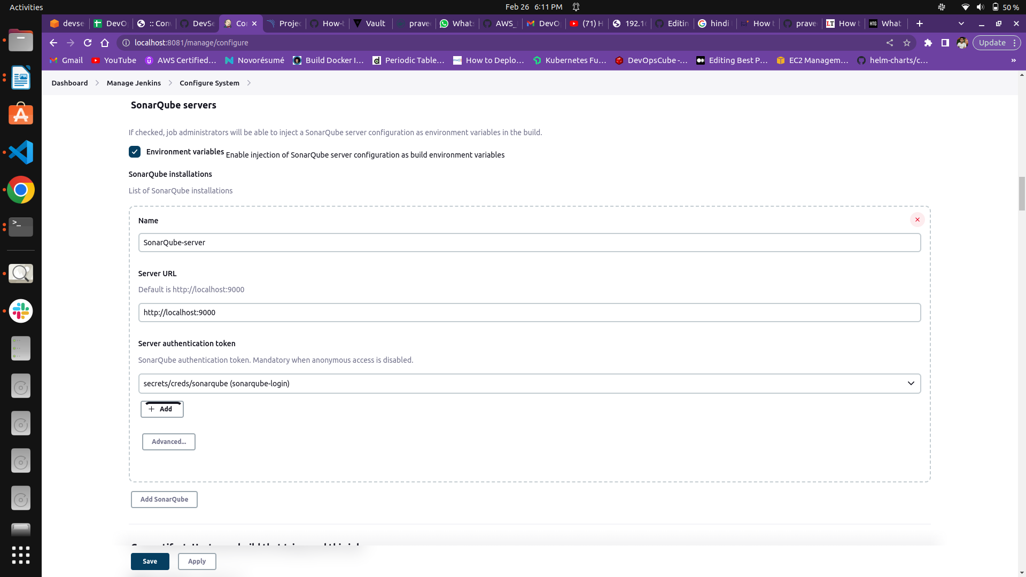
Task: Switch to the devse tab
Action: coord(67,24)
